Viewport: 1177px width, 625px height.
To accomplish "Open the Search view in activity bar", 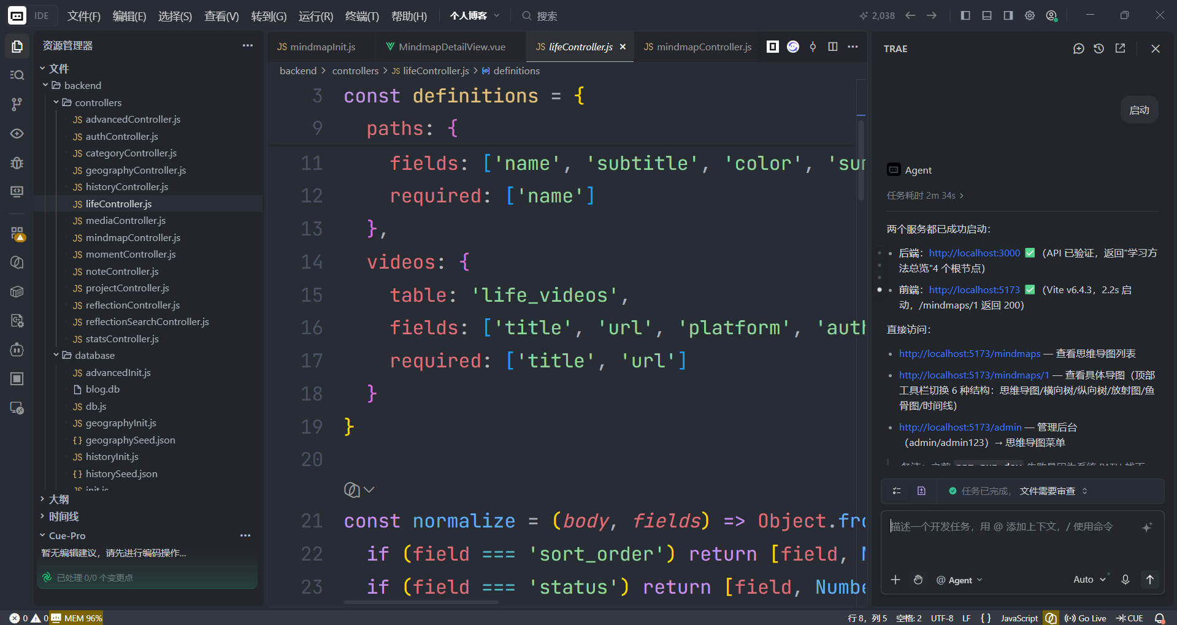I will tap(17, 75).
